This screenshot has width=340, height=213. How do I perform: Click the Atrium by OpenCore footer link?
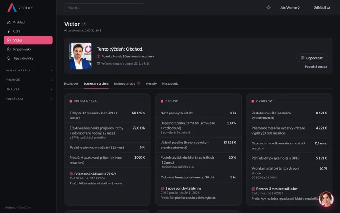pyautogui.click(x=18, y=207)
